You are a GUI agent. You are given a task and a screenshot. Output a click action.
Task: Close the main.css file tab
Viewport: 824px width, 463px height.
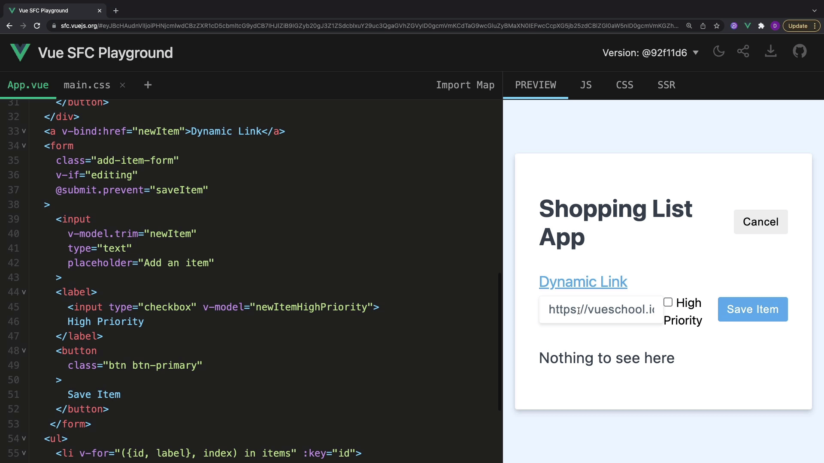(123, 85)
